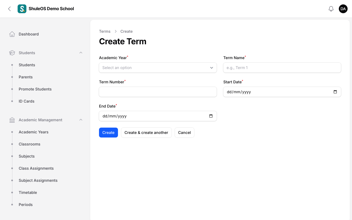Click Create & create another button
Screen dimensions: 352x220
click(x=146, y=133)
